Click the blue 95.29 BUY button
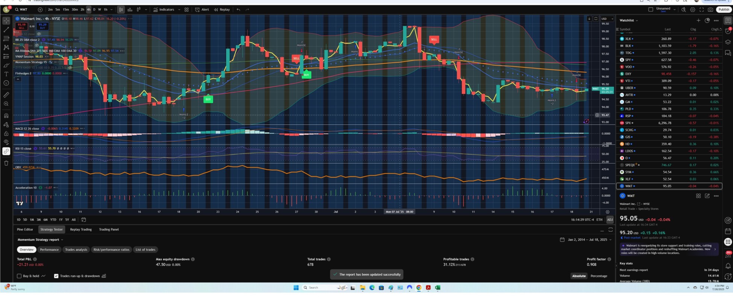This screenshot has width=733, height=306. 42,26
